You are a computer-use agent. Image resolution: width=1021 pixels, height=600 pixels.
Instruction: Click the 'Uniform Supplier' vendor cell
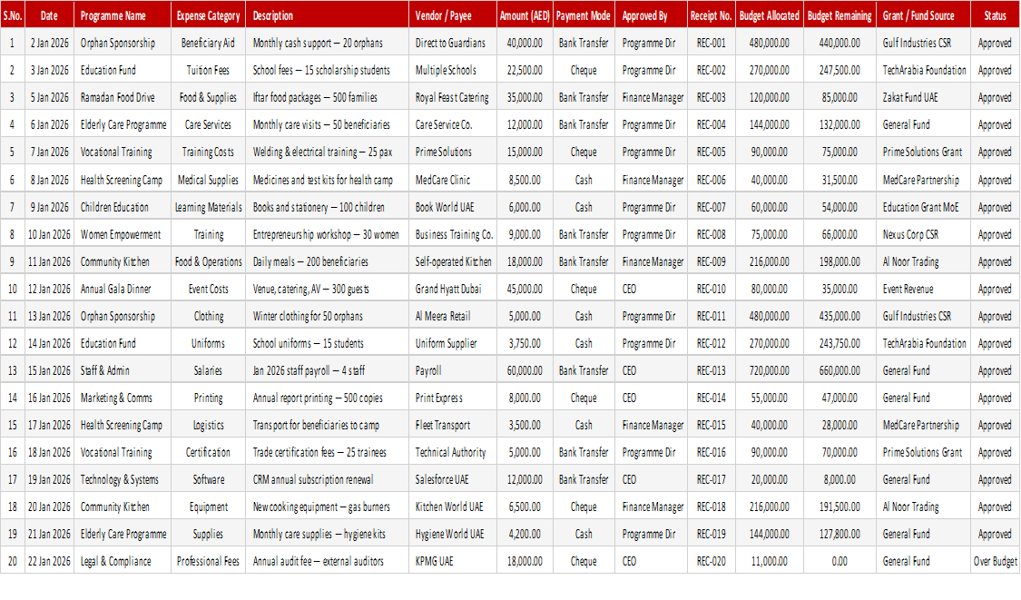pyautogui.click(x=453, y=343)
